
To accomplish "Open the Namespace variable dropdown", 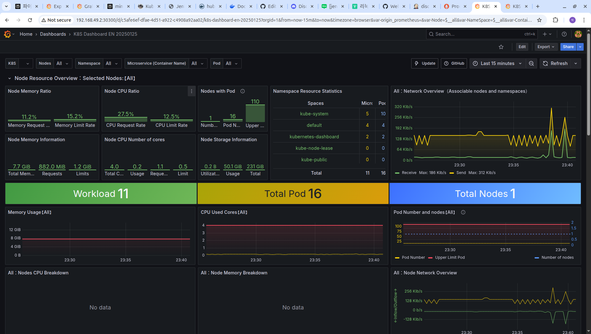I will tap(112, 63).
